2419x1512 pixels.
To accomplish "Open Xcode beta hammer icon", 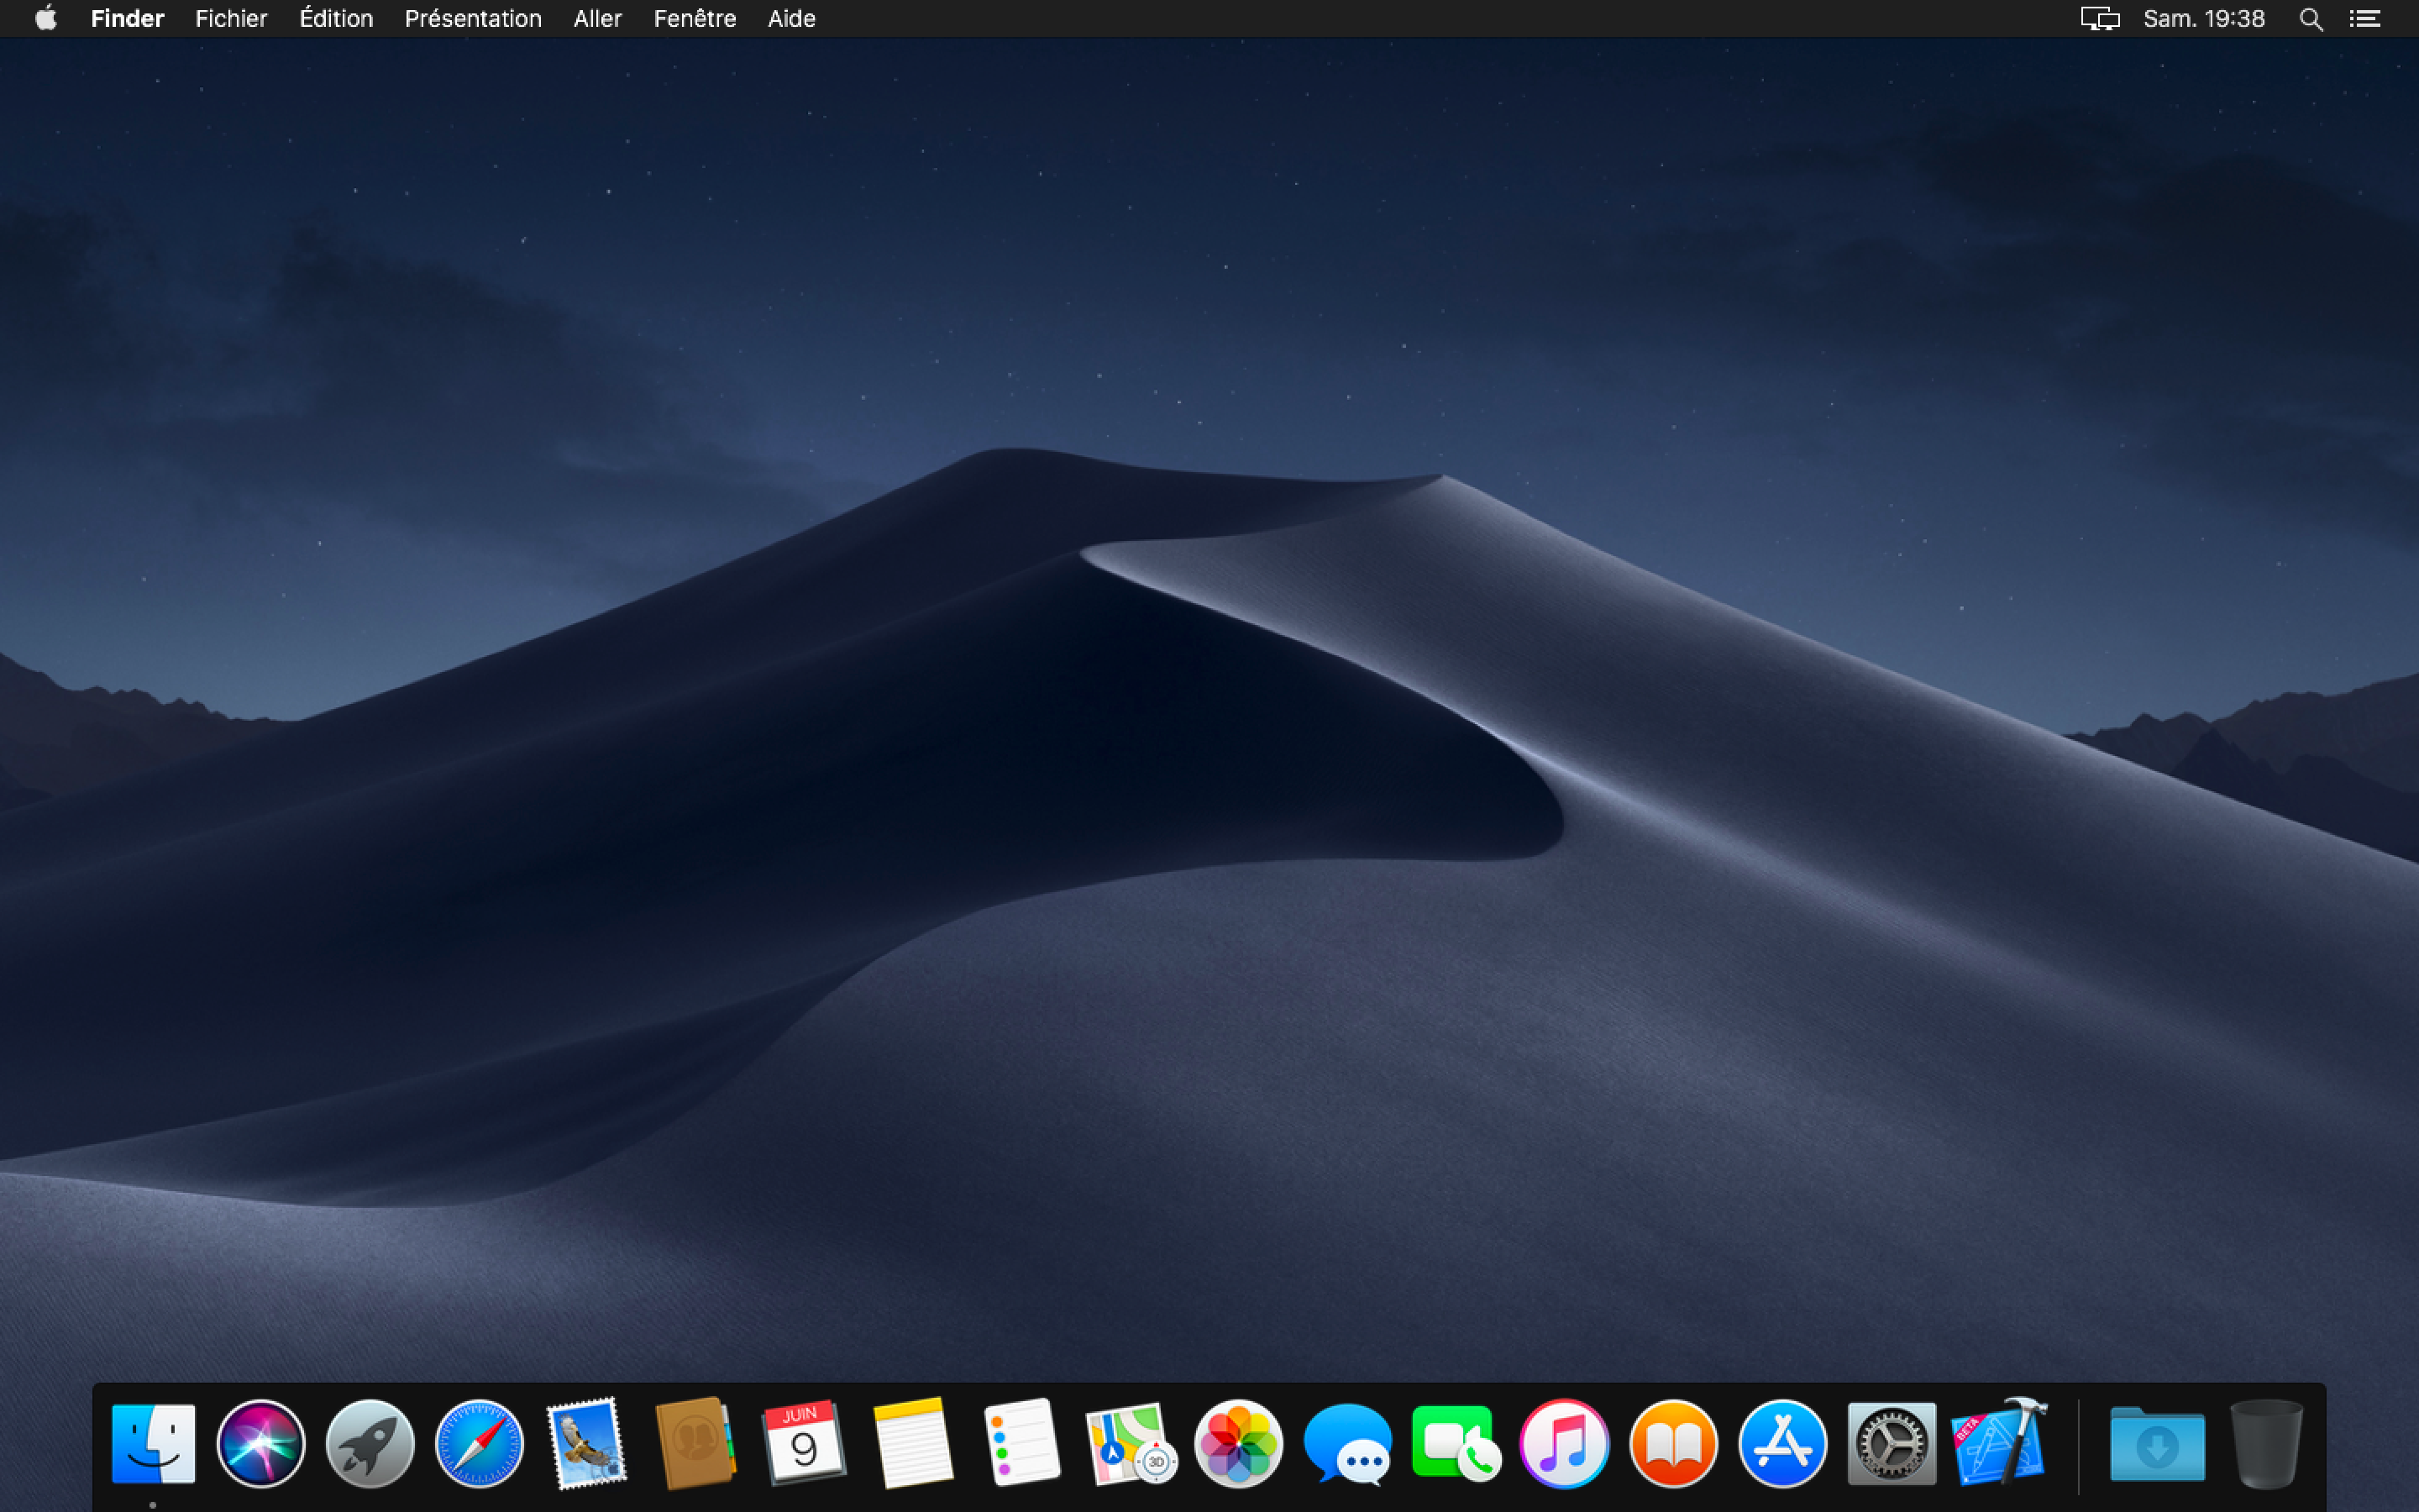I will pyautogui.click(x=1999, y=1443).
